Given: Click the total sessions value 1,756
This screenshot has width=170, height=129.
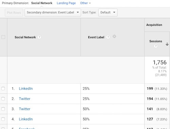Looking at the screenshot, I should pos(160,62).
